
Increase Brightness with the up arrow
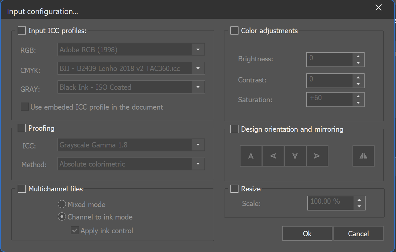pos(358,57)
